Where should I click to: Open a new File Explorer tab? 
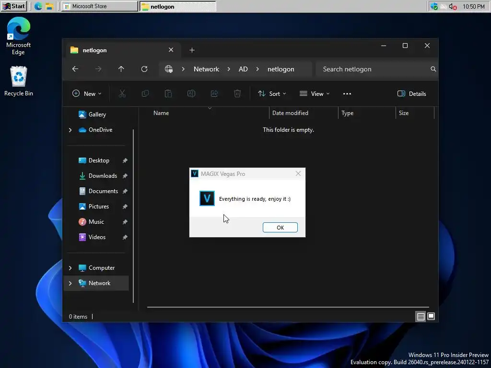(192, 50)
